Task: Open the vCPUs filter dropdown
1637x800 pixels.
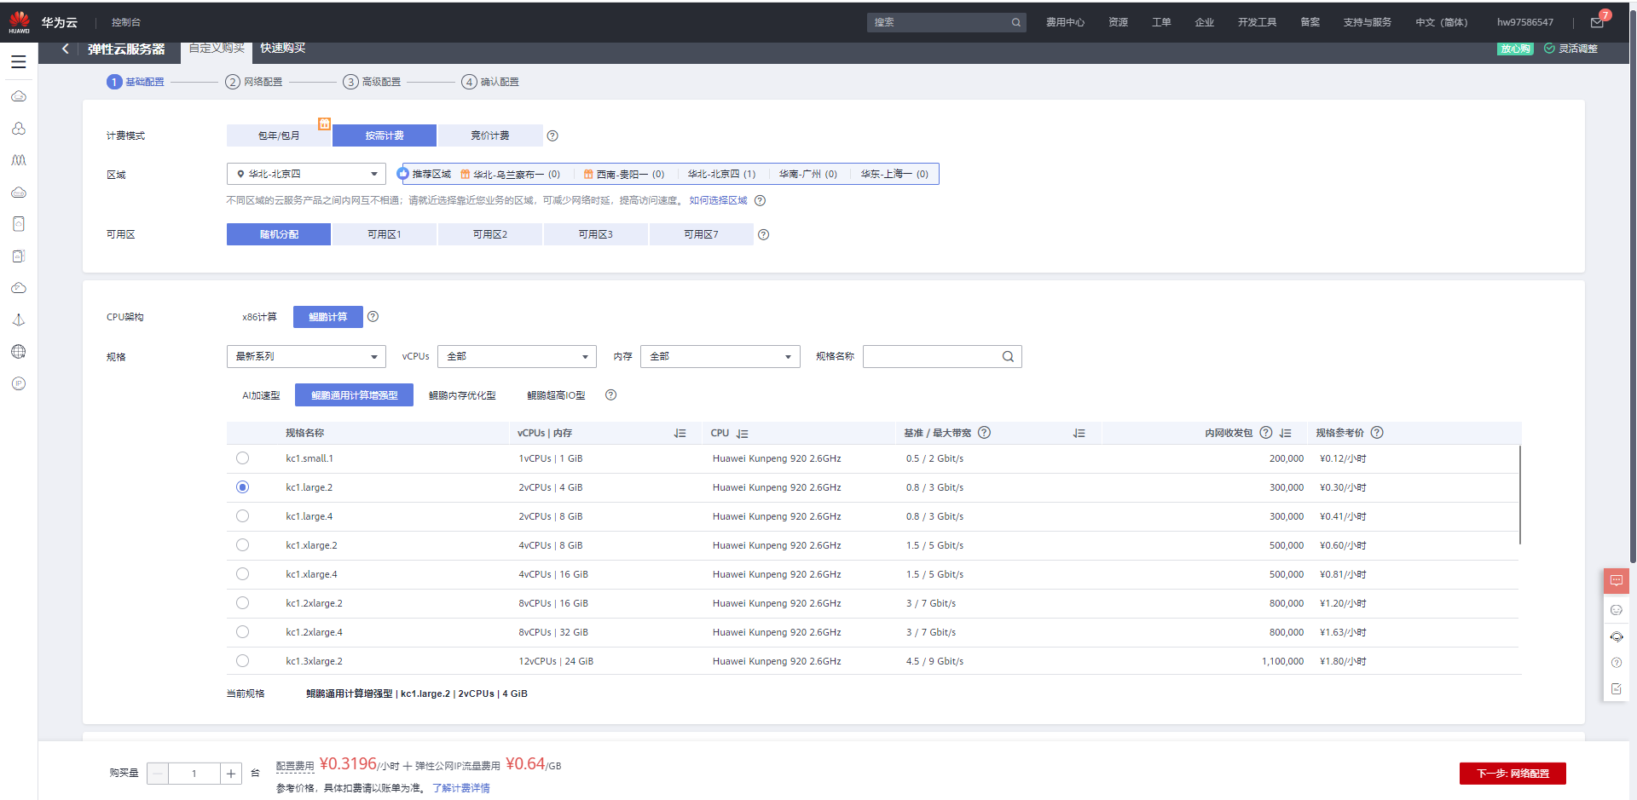Action: (517, 356)
